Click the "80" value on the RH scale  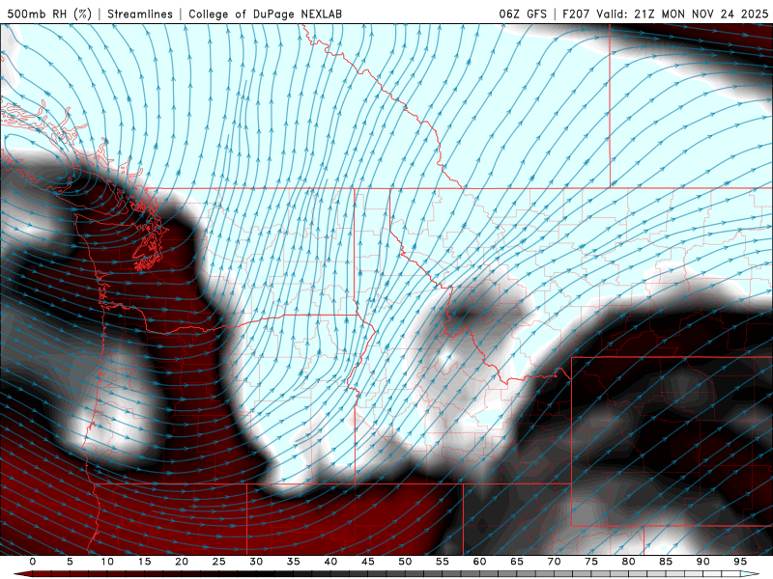coord(628,562)
